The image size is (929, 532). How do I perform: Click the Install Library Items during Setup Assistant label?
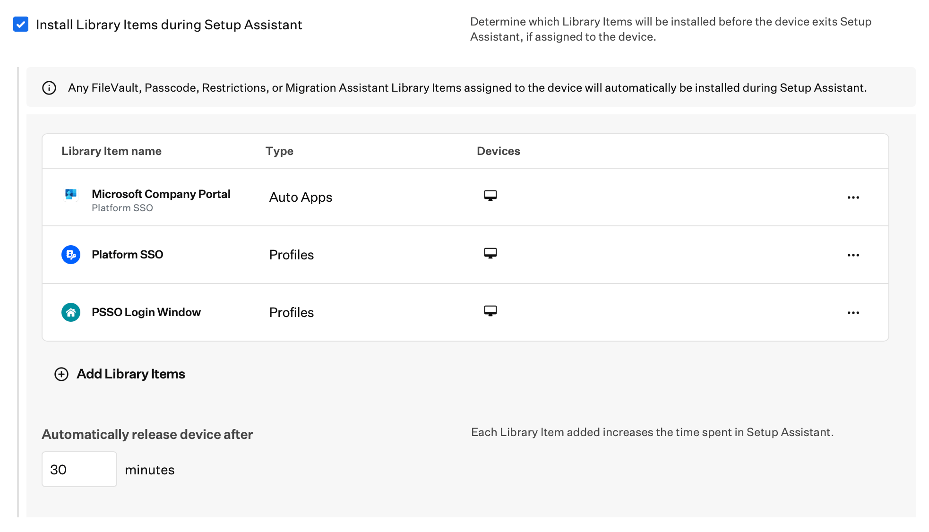pos(169,25)
